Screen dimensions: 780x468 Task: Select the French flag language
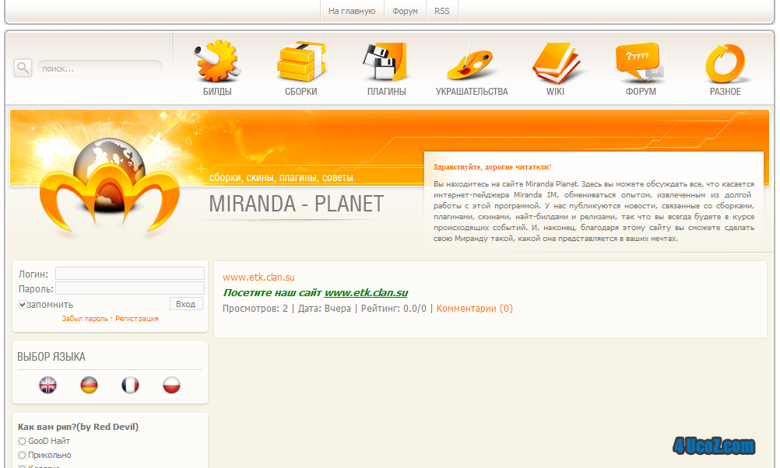click(130, 385)
